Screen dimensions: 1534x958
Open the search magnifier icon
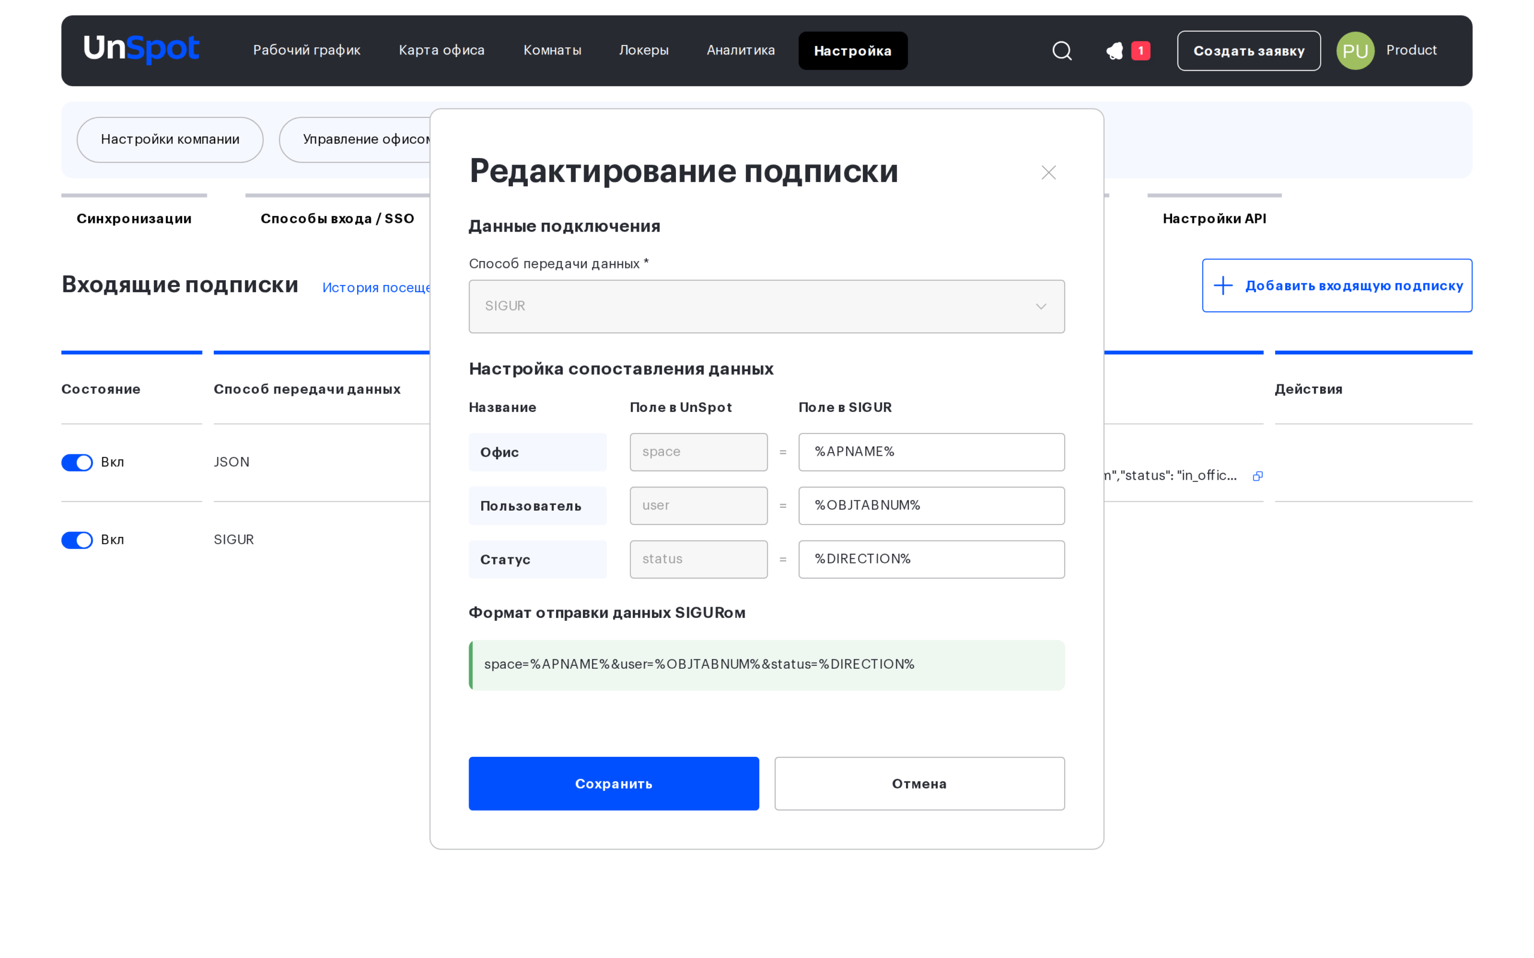click(1062, 51)
